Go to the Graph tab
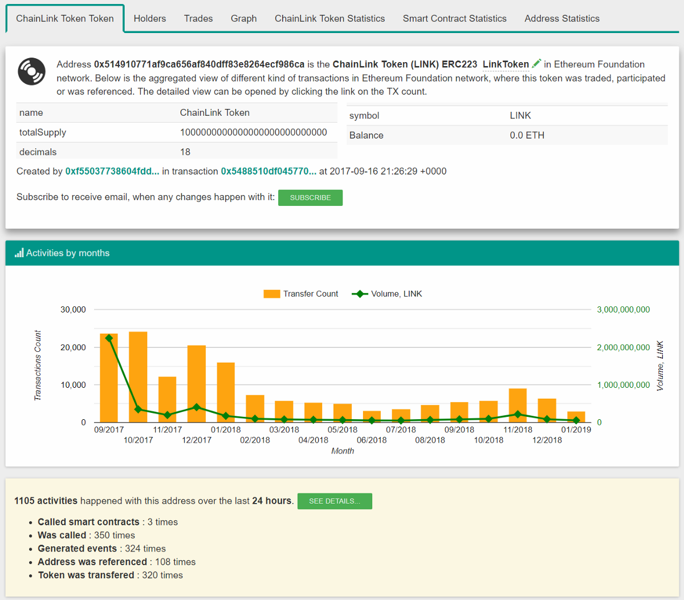684x600 pixels. [244, 18]
